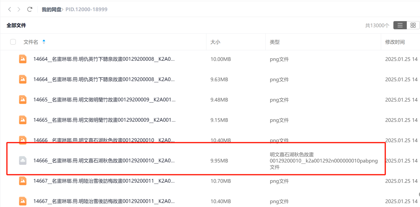Click the image icon of the 14667 file sized 10.40MB

pyautogui.click(x=23, y=201)
